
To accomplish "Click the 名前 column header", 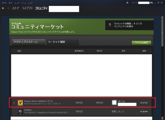I will 19,51.
